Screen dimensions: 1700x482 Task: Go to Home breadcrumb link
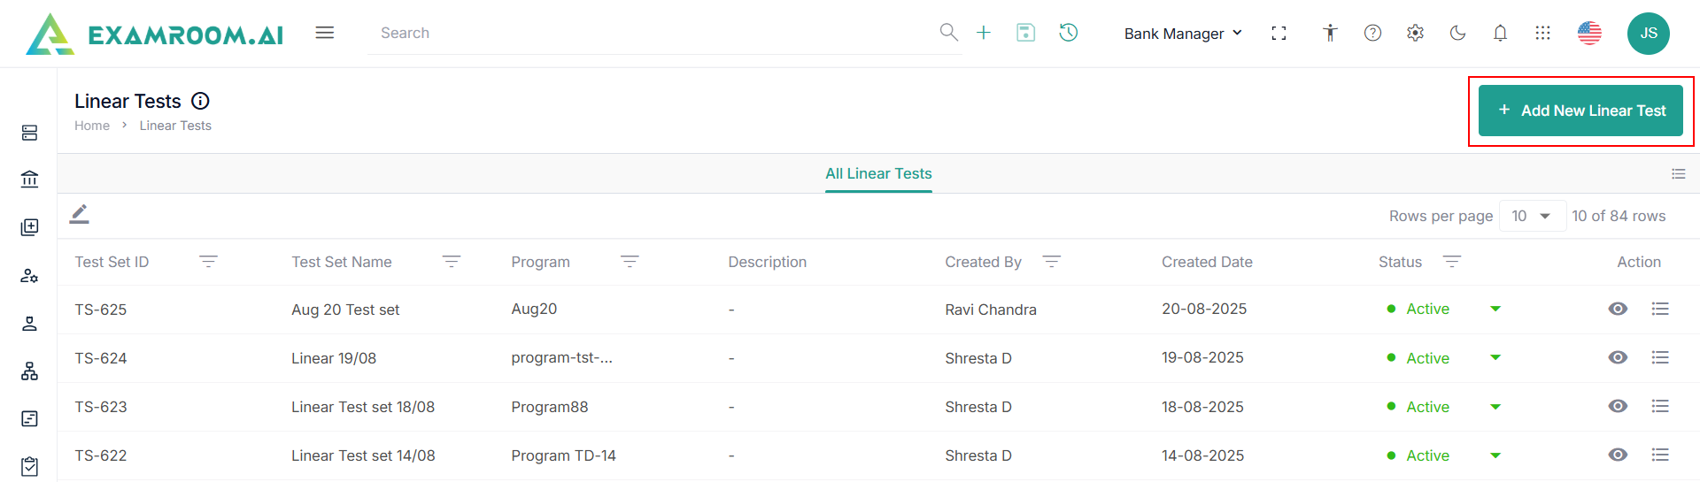[92, 126]
